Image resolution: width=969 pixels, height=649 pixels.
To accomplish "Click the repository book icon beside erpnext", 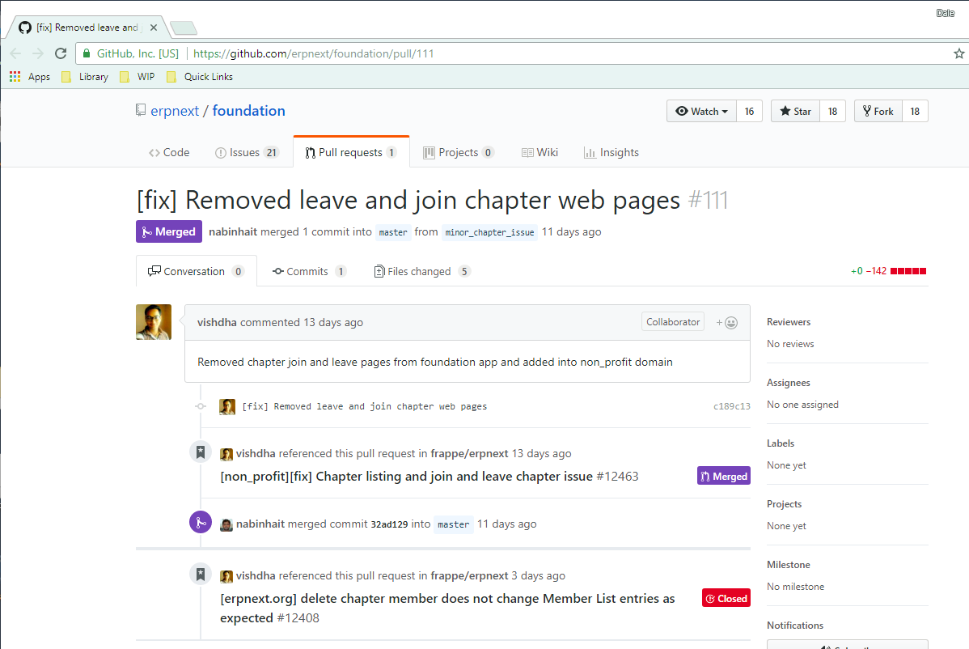I will (x=141, y=111).
